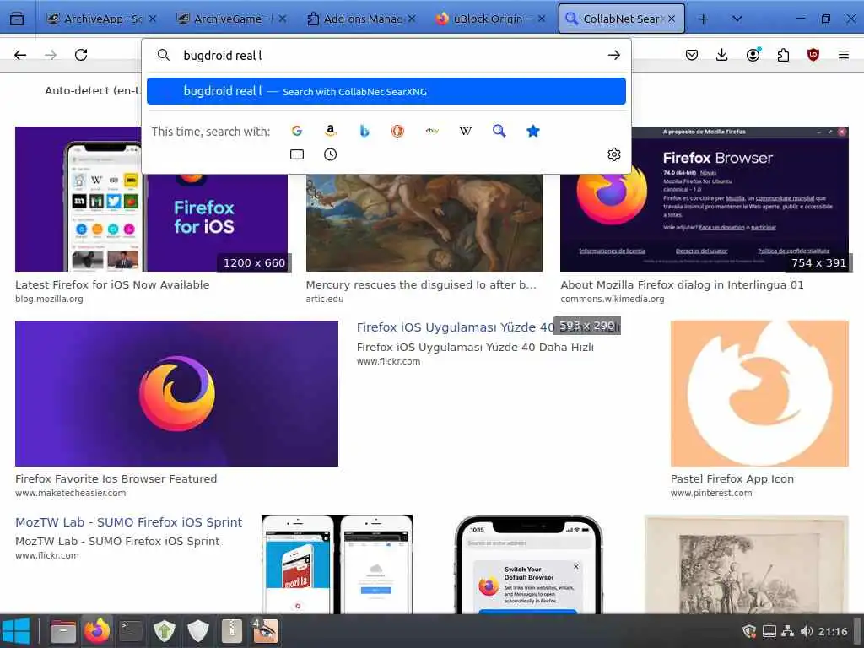Image resolution: width=864 pixels, height=648 pixels.
Task: Click the go arrow in the address bar
Action: [614, 55]
